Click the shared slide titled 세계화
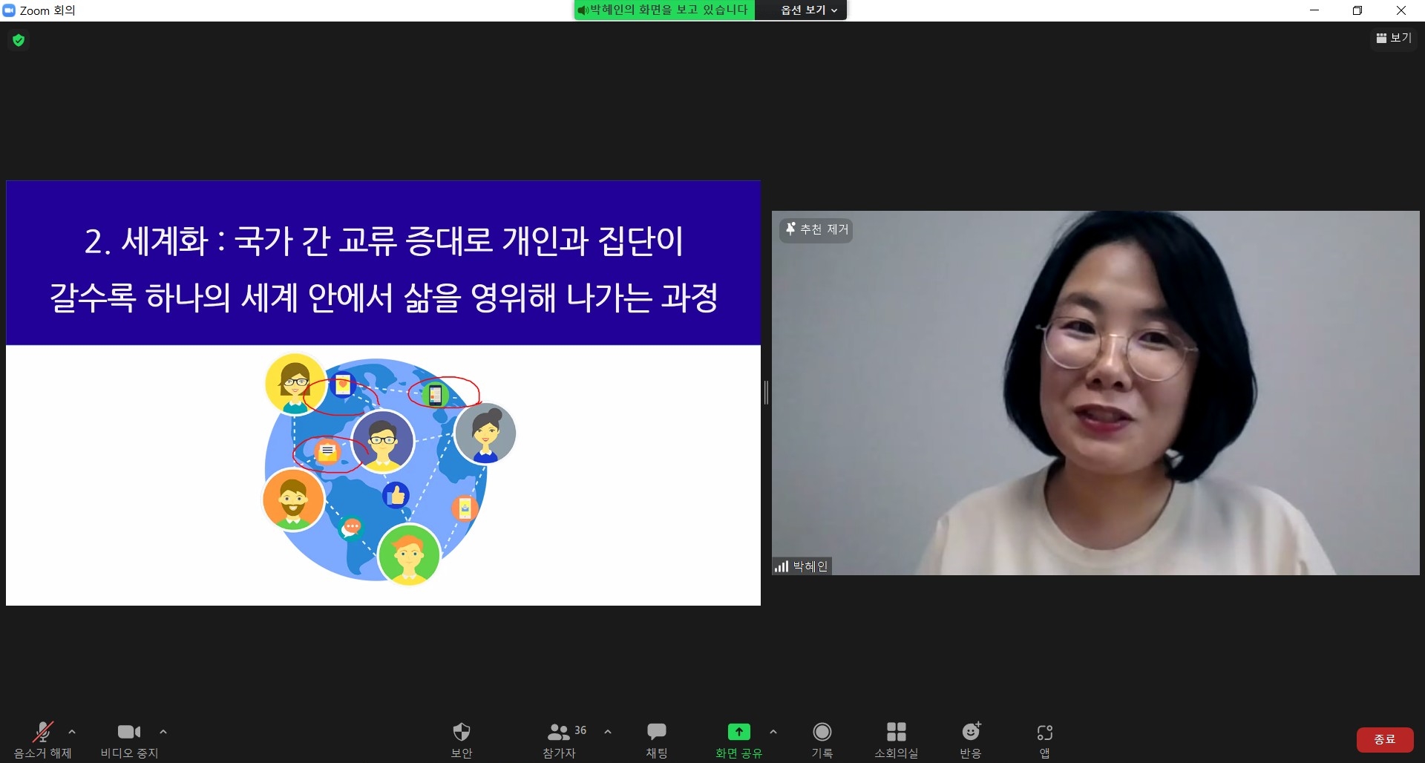Screen dimensions: 1425x763 coord(383,393)
